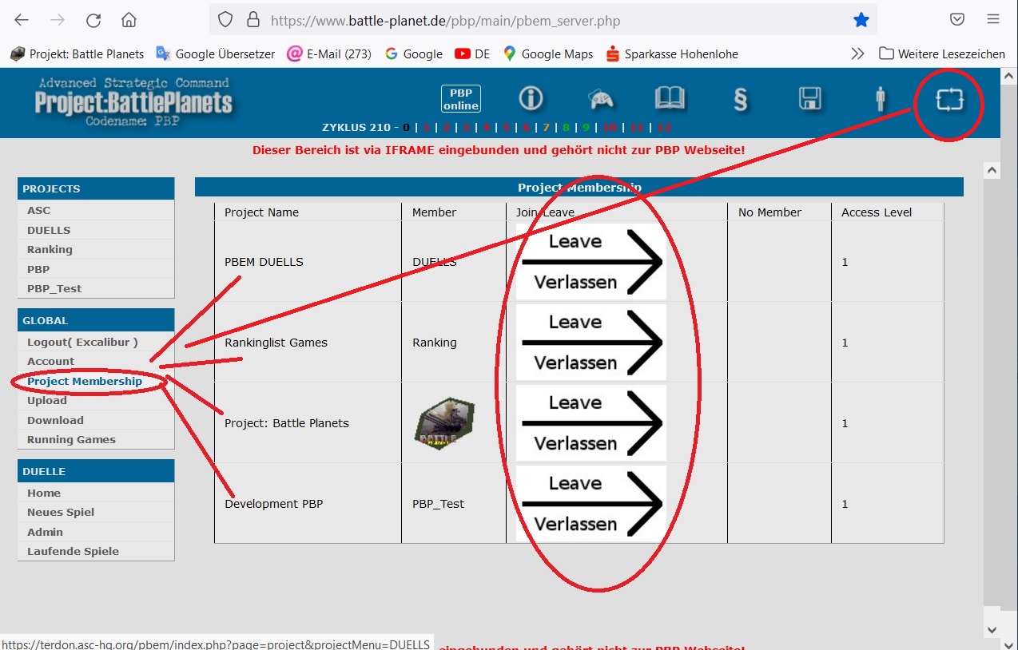Open Project Membership in GLOBAL menu
The image size is (1018, 650).
coord(85,381)
